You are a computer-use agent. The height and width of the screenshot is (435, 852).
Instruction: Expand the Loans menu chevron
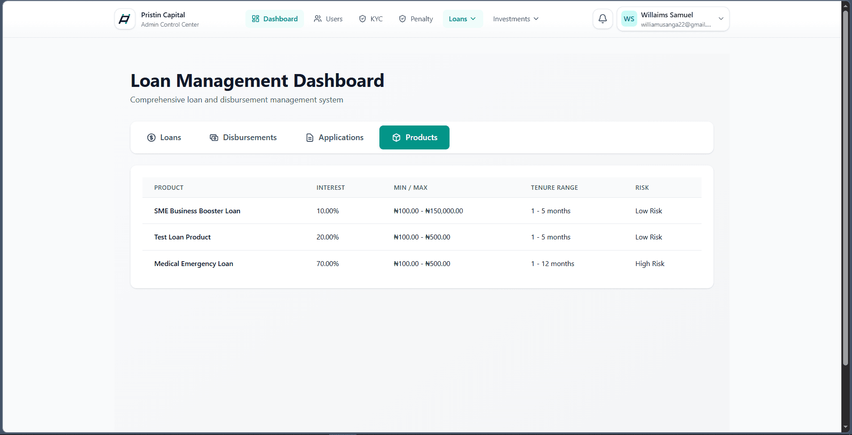[473, 19]
